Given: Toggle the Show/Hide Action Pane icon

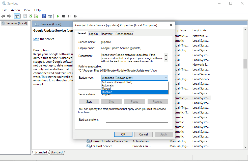Looking at the screenshot, I should (x=50, y=16).
